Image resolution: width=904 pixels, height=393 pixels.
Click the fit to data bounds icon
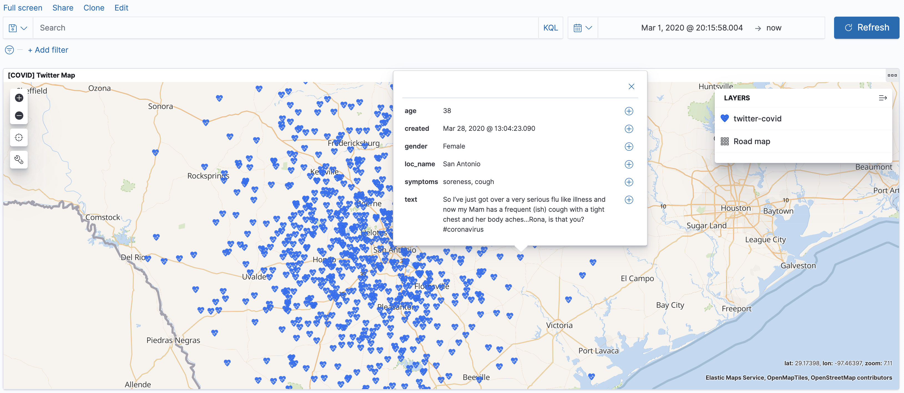19,137
